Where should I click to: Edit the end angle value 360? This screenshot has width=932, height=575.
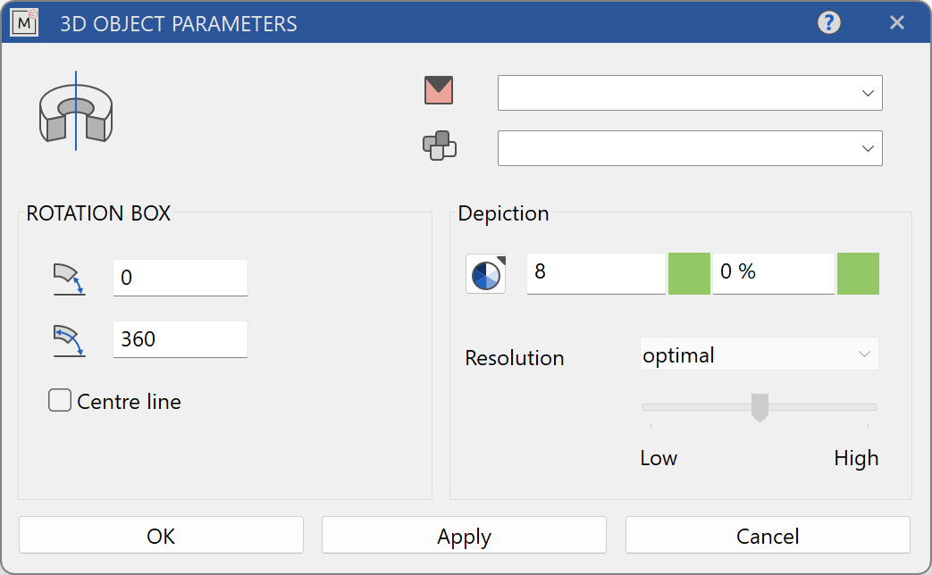(x=180, y=339)
